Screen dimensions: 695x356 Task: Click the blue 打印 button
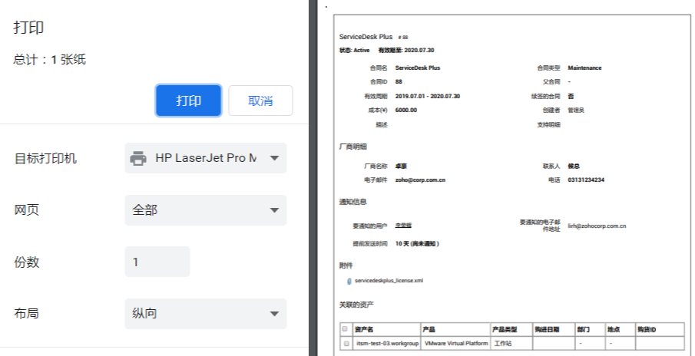(x=188, y=101)
